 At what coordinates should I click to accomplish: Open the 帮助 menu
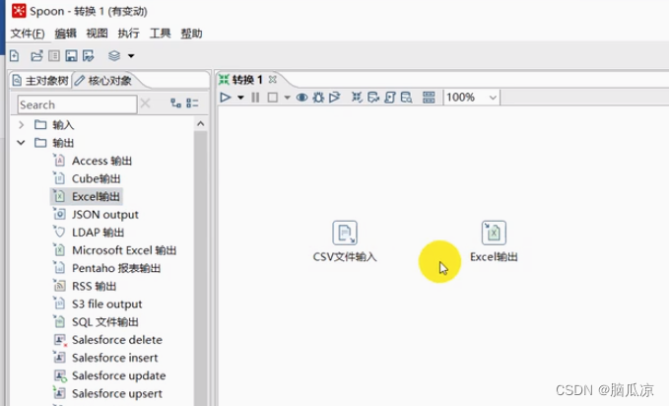pos(191,34)
